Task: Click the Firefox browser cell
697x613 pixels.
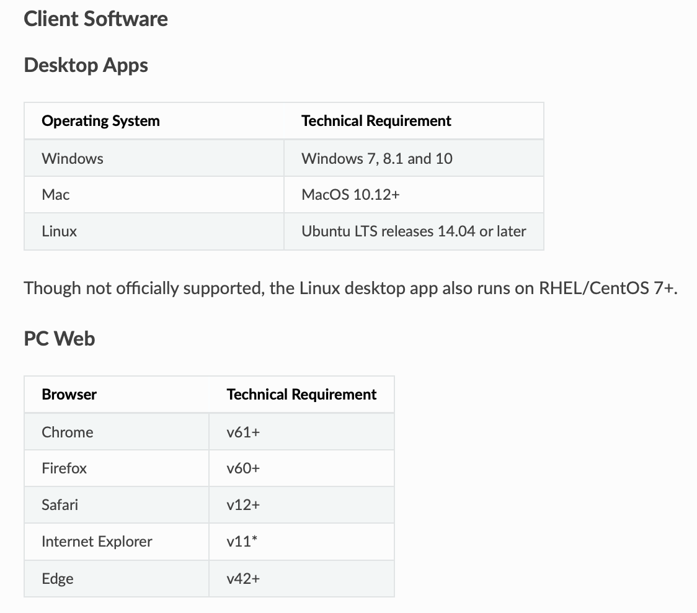Action: [x=117, y=468]
